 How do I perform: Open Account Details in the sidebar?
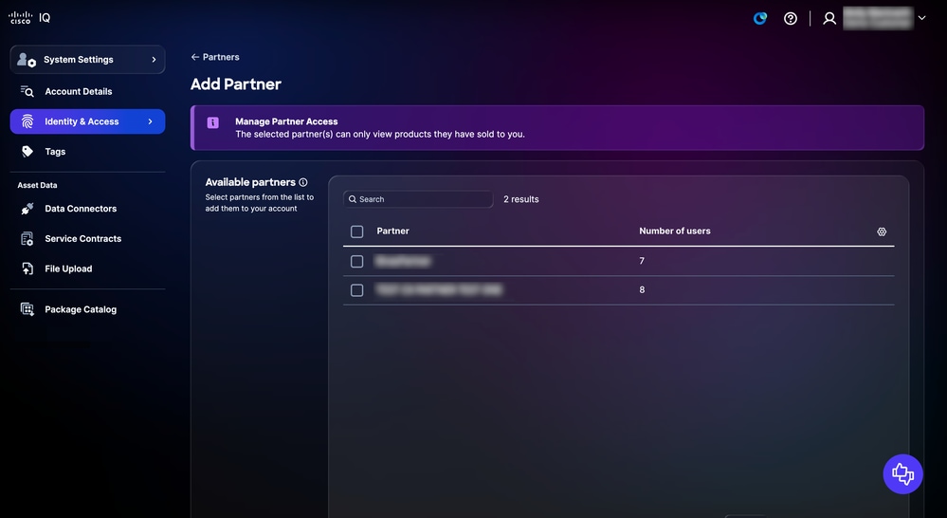87,91
